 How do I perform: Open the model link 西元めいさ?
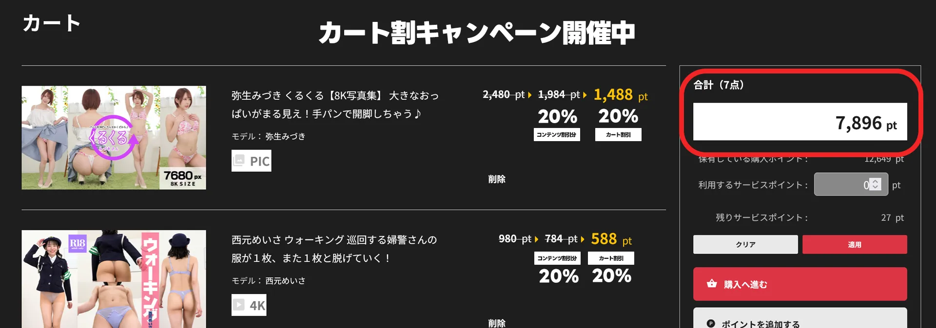click(x=285, y=281)
